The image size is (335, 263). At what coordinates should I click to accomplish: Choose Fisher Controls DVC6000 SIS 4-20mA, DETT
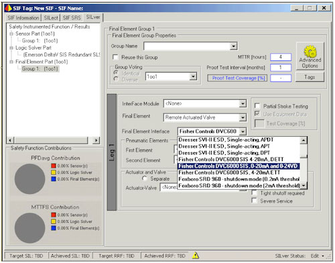(x=239, y=160)
